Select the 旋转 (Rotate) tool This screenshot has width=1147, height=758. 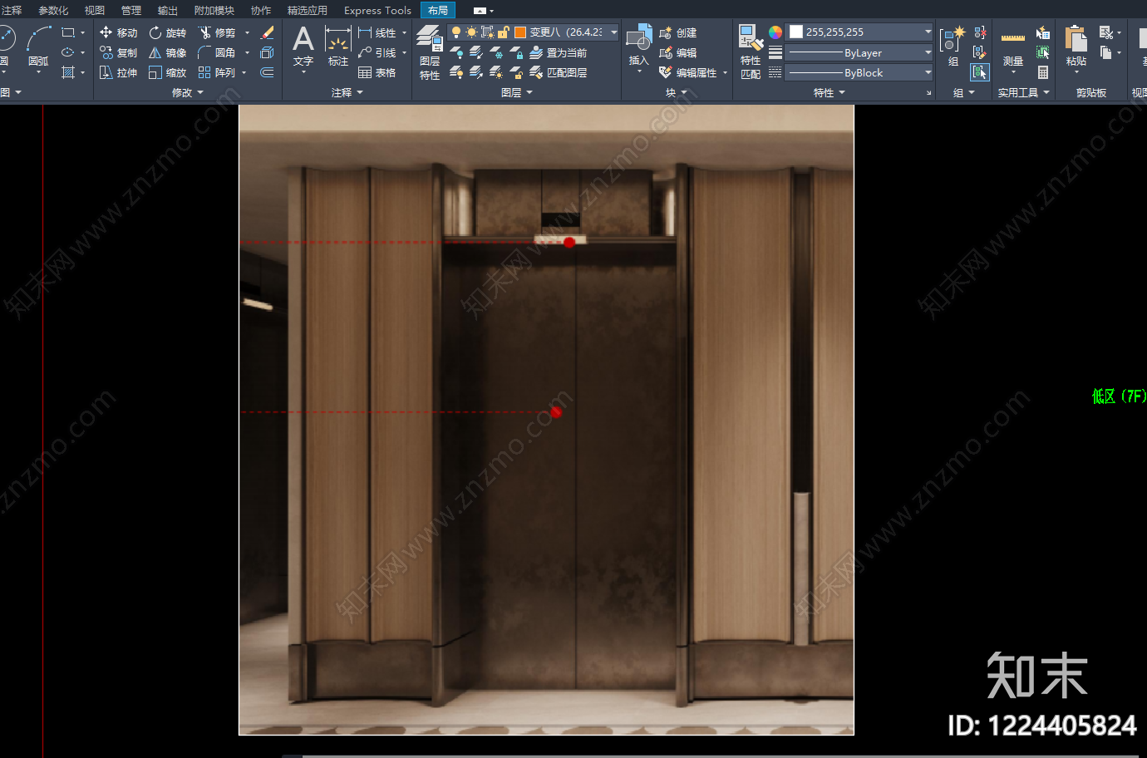coord(167,32)
